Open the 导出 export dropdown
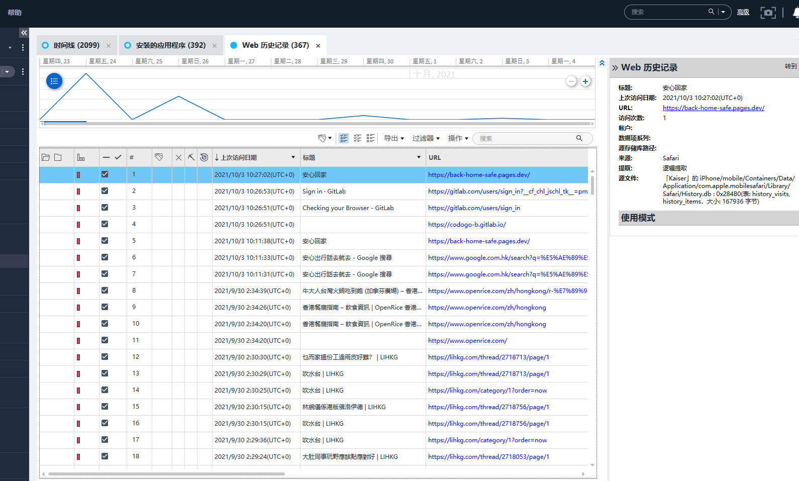799x481 pixels. (x=394, y=138)
